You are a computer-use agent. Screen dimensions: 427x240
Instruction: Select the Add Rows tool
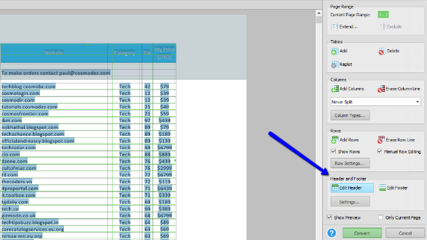[345, 140]
